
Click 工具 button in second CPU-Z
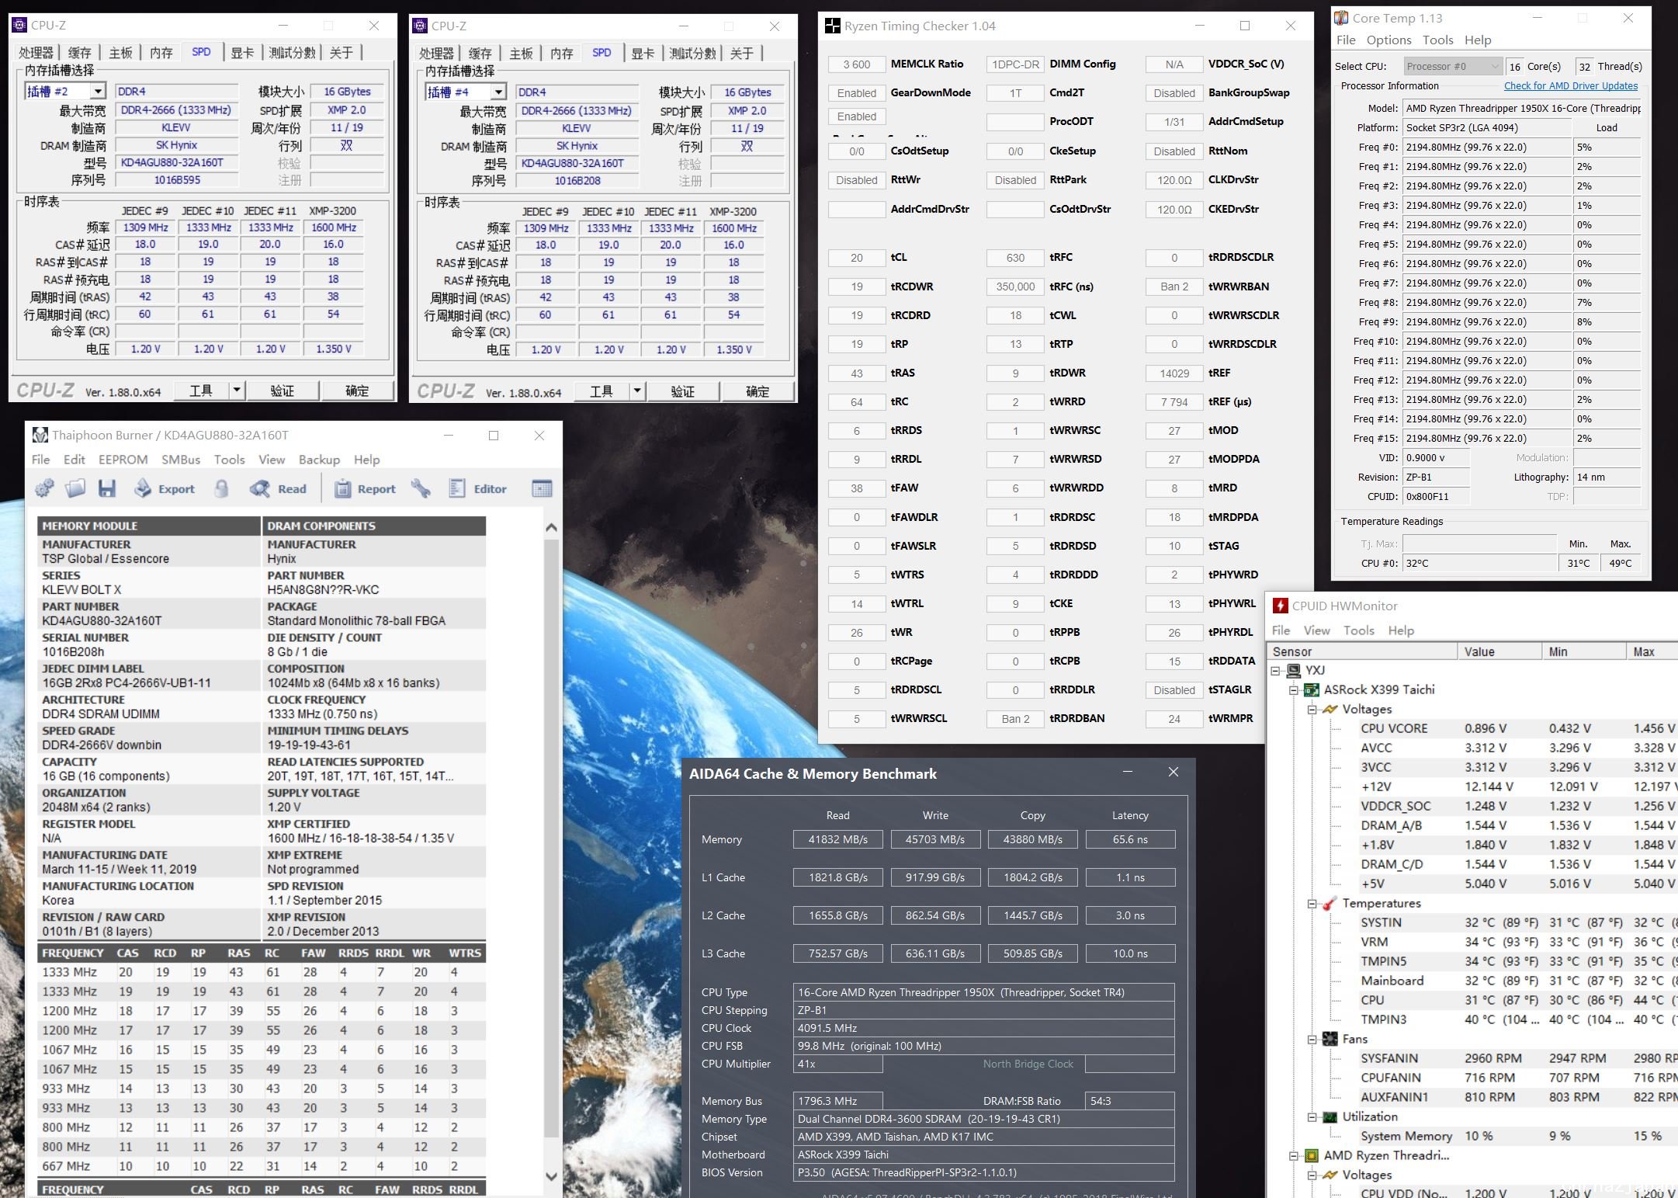(x=602, y=391)
